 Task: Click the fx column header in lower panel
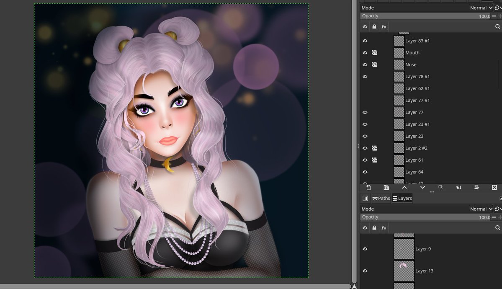(384, 228)
